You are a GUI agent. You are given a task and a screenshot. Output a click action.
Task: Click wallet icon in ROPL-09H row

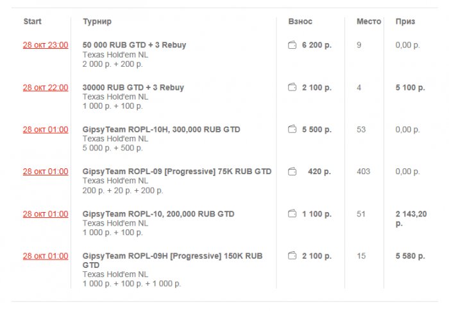coord(292,256)
